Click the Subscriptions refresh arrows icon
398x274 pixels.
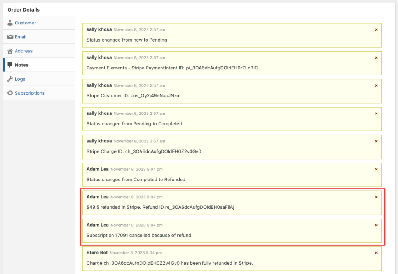click(10, 93)
